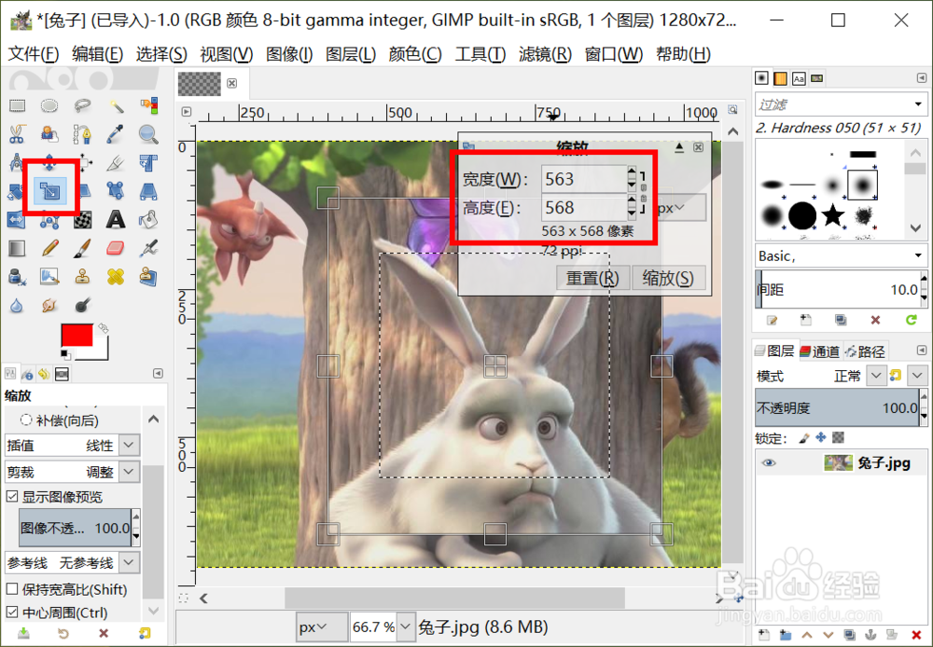Select the Crop knife tool
The height and width of the screenshot is (647, 933).
click(x=116, y=162)
